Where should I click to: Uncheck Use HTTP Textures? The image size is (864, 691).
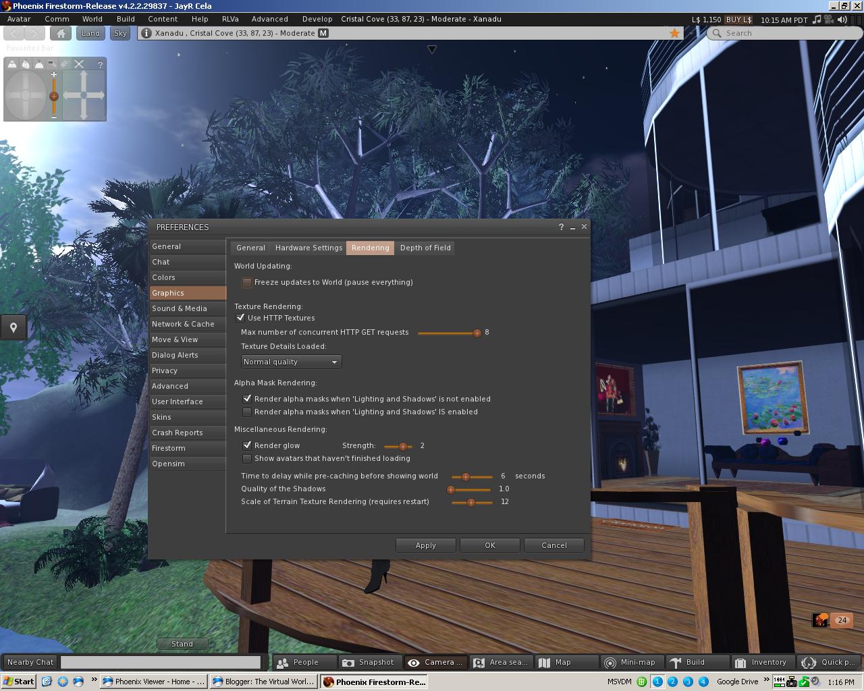240,318
